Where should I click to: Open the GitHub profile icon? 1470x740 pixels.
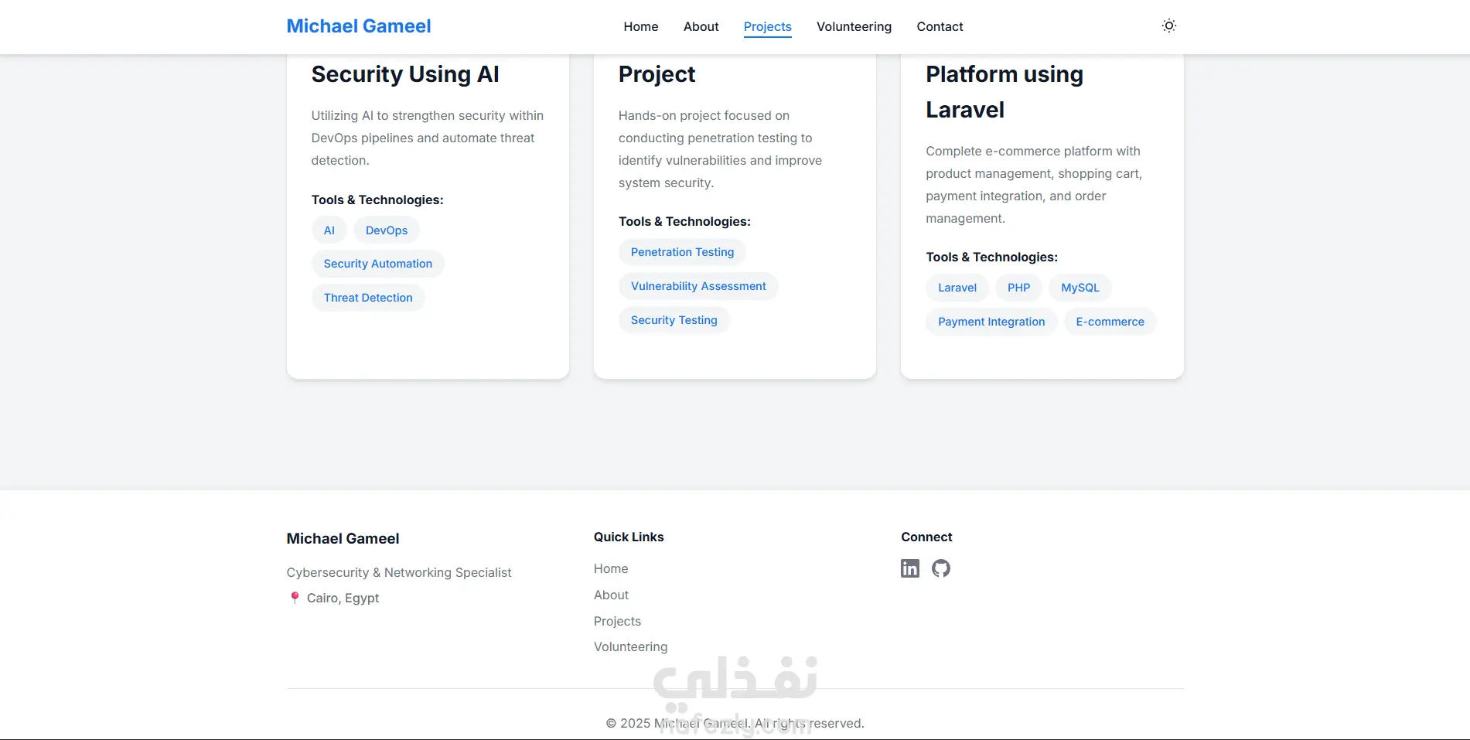click(x=940, y=568)
